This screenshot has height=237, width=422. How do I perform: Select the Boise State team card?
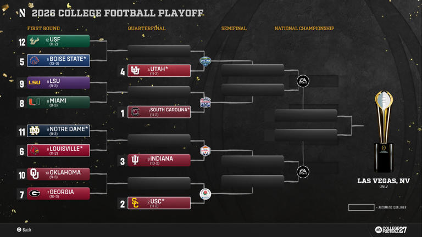coord(58,60)
